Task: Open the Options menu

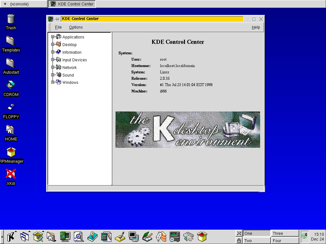Action: (x=76, y=27)
